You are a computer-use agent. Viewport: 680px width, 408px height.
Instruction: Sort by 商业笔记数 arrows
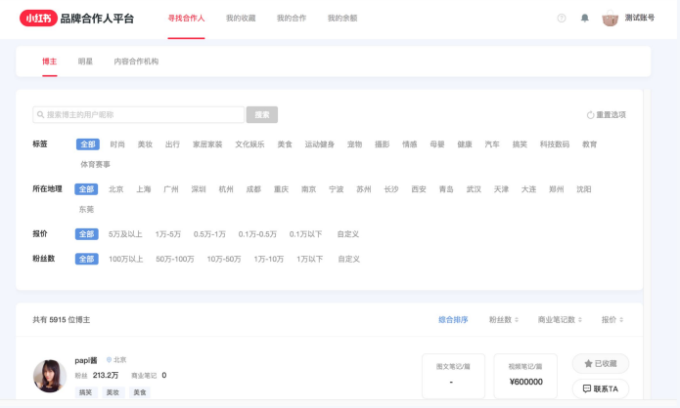580,320
